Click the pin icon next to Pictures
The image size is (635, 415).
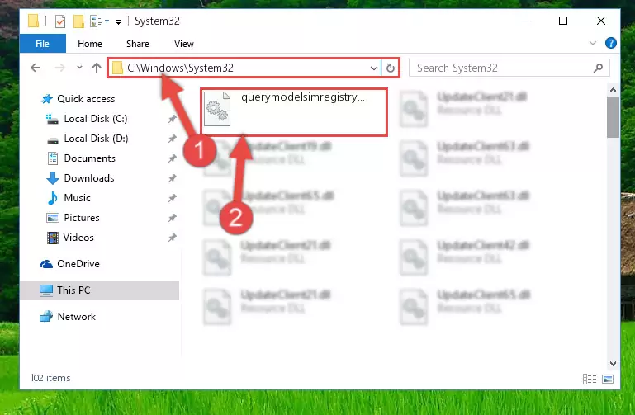[172, 218]
